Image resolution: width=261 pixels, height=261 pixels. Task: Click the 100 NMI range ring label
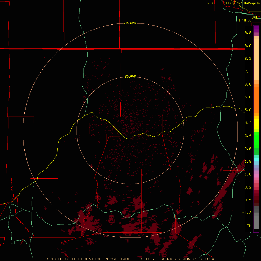(x=130, y=23)
